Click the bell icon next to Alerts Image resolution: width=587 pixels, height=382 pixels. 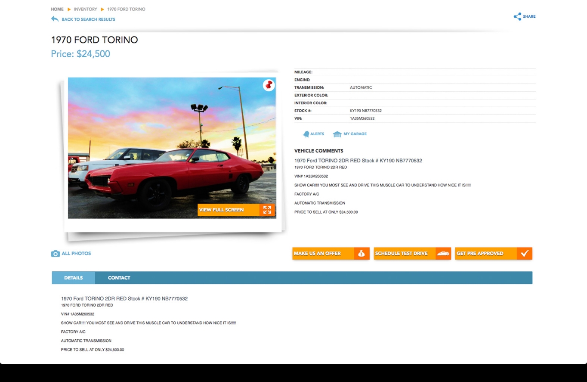pos(306,134)
